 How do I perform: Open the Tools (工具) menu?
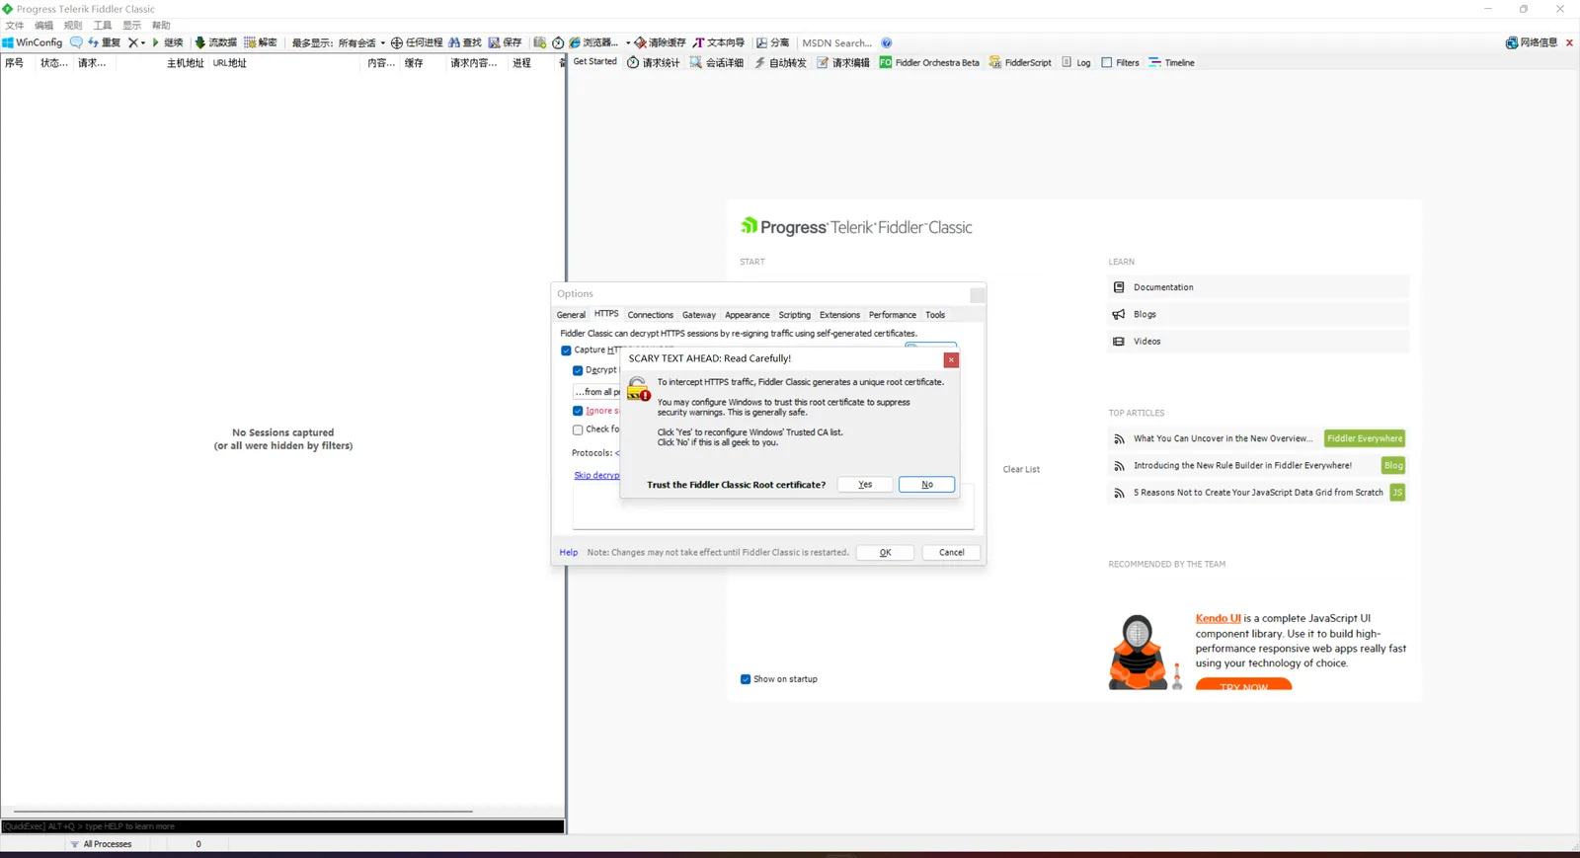103,26
